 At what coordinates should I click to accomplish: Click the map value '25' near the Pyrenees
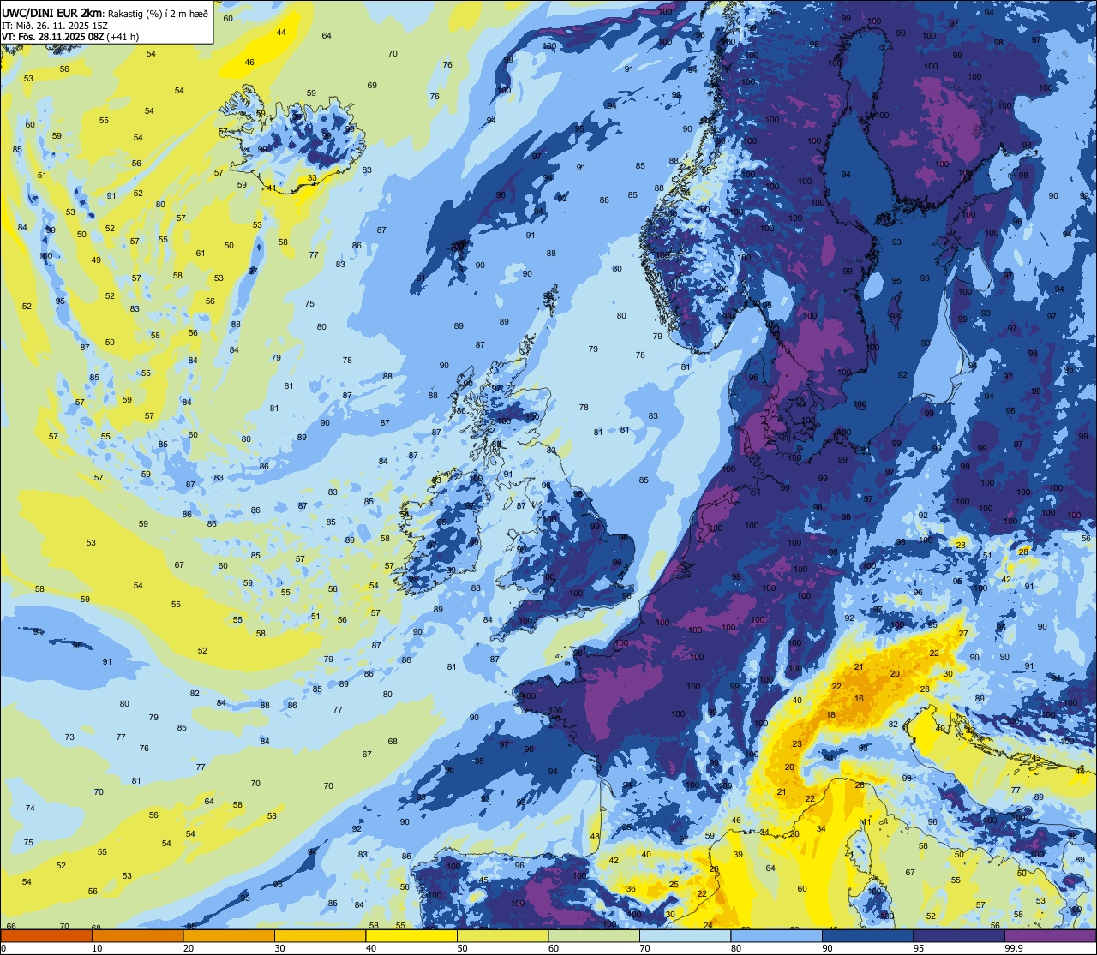tap(674, 885)
